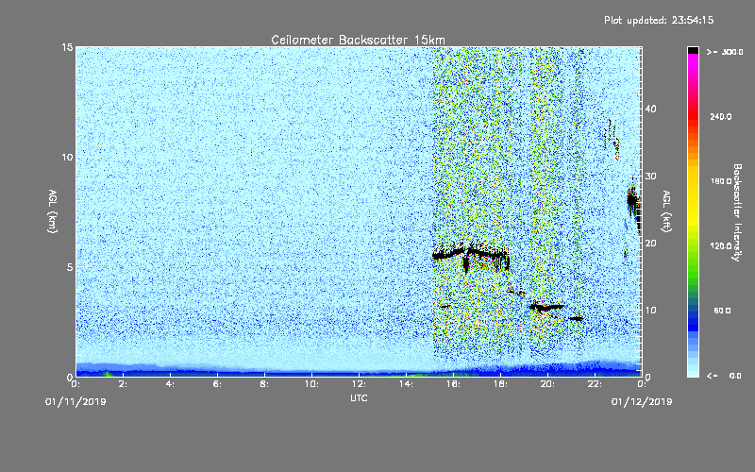Click the dark cloud blob near 8 km
Image resolution: width=755 pixels, height=472 pixels.
point(632,199)
